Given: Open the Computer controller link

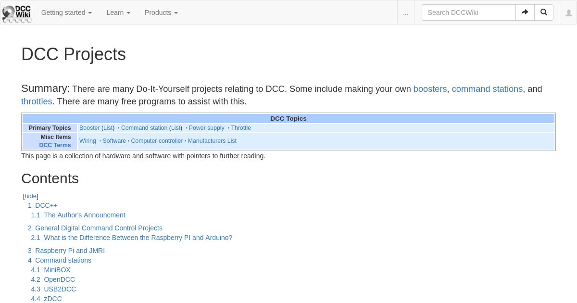Looking at the screenshot, I should tap(157, 141).
